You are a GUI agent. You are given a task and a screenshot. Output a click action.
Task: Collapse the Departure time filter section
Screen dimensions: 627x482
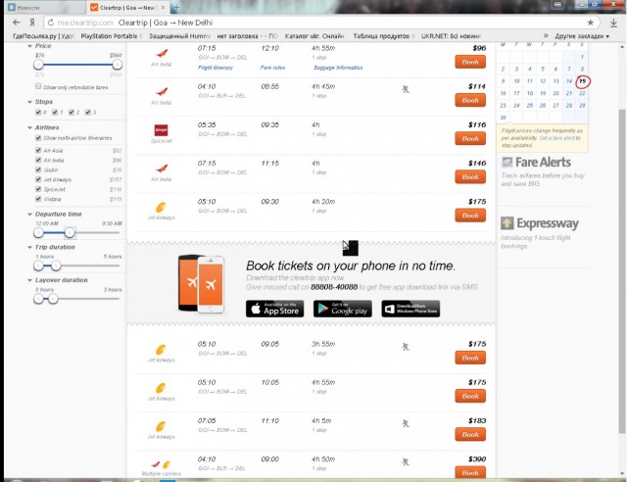(29, 214)
